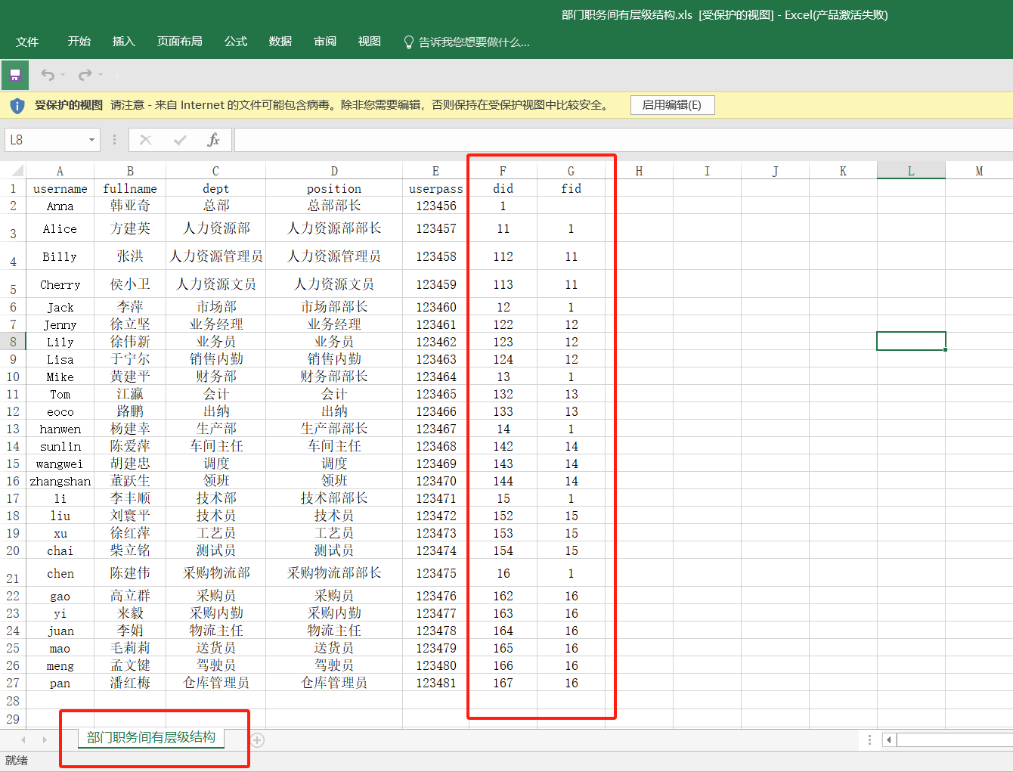
Task: Open the 开始 Home ribbon tab
Action: (x=79, y=42)
